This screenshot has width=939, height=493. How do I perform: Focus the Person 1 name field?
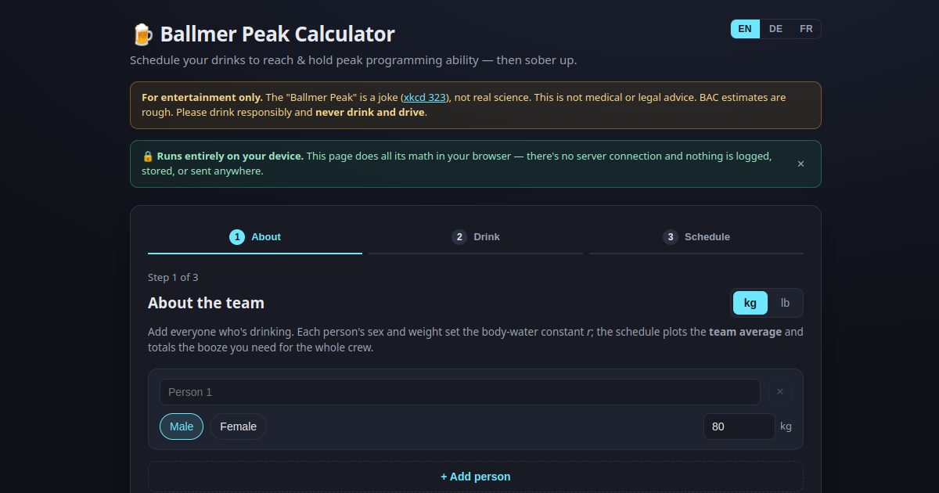tap(460, 392)
